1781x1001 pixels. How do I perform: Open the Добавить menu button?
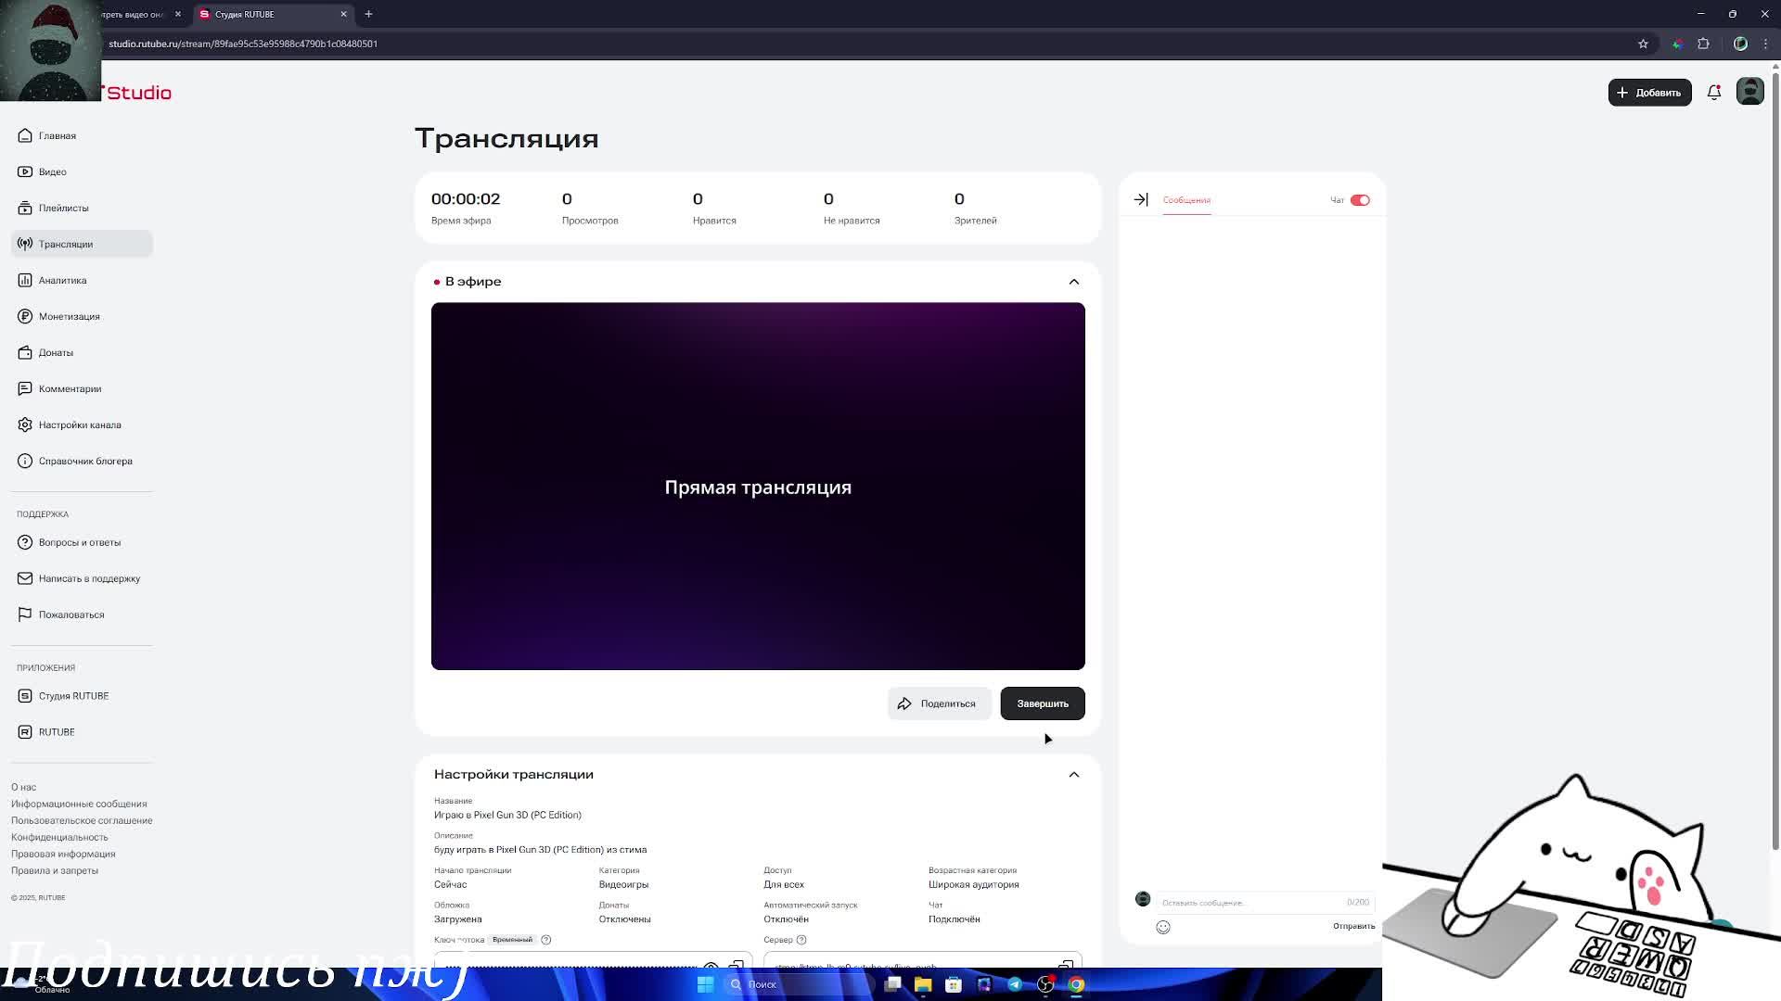point(1649,93)
